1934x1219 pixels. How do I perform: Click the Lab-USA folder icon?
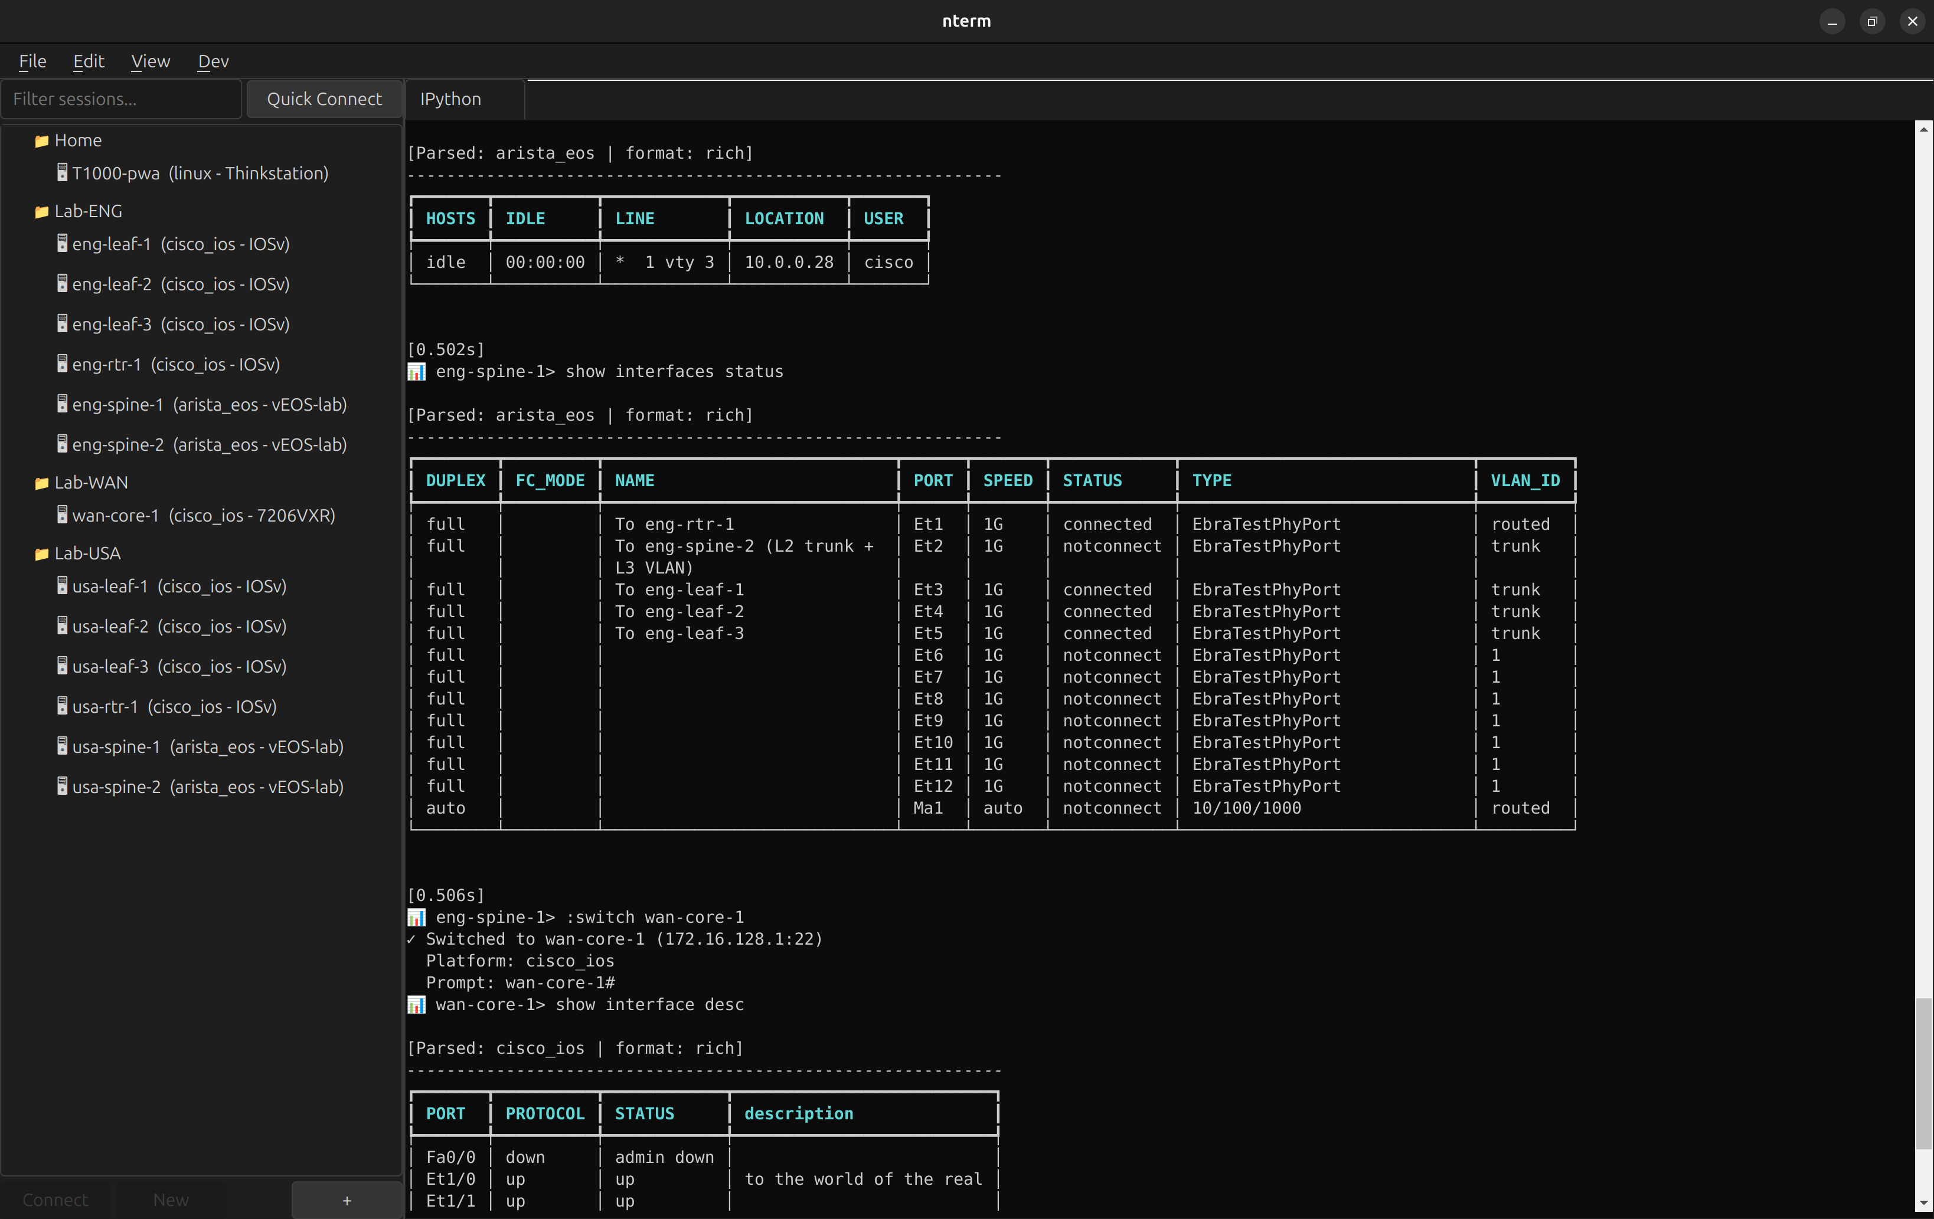42,553
